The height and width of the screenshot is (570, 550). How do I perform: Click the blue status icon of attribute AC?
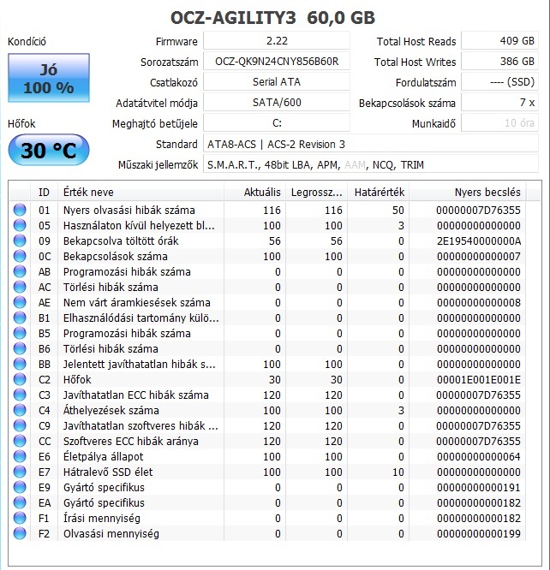(x=20, y=287)
